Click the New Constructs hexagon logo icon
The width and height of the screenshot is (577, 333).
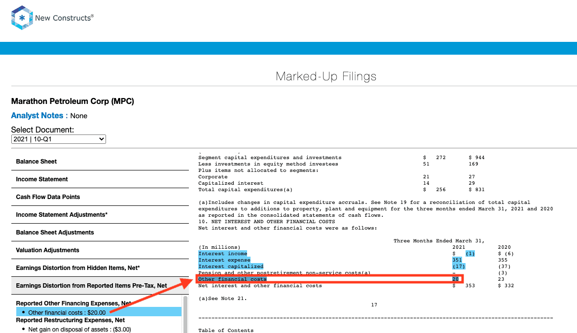[22, 18]
